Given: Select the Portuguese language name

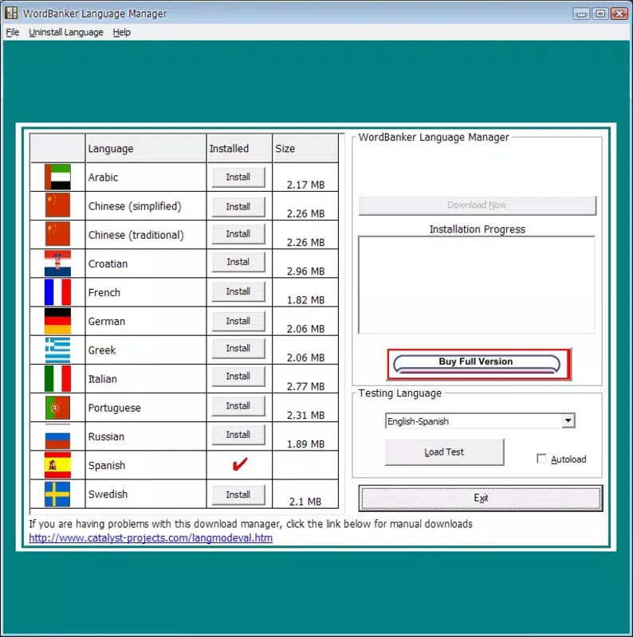Looking at the screenshot, I should click(114, 408).
